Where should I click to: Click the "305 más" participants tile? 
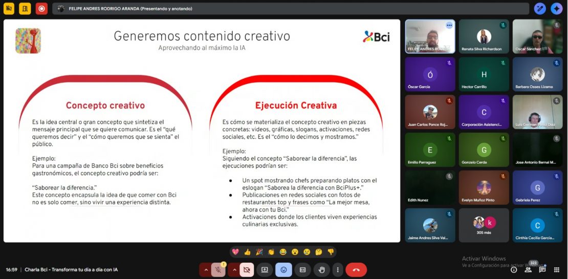pyautogui.click(x=484, y=225)
